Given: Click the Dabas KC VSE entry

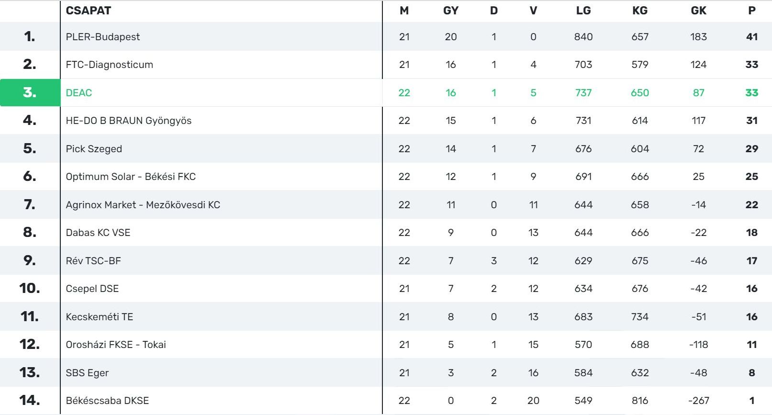Looking at the screenshot, I should (x=98, y=233).
